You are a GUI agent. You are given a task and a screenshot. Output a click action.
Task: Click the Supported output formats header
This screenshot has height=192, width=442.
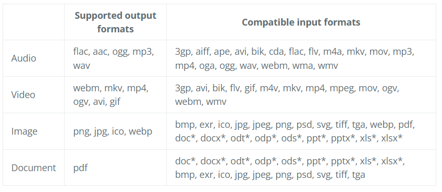115,22
